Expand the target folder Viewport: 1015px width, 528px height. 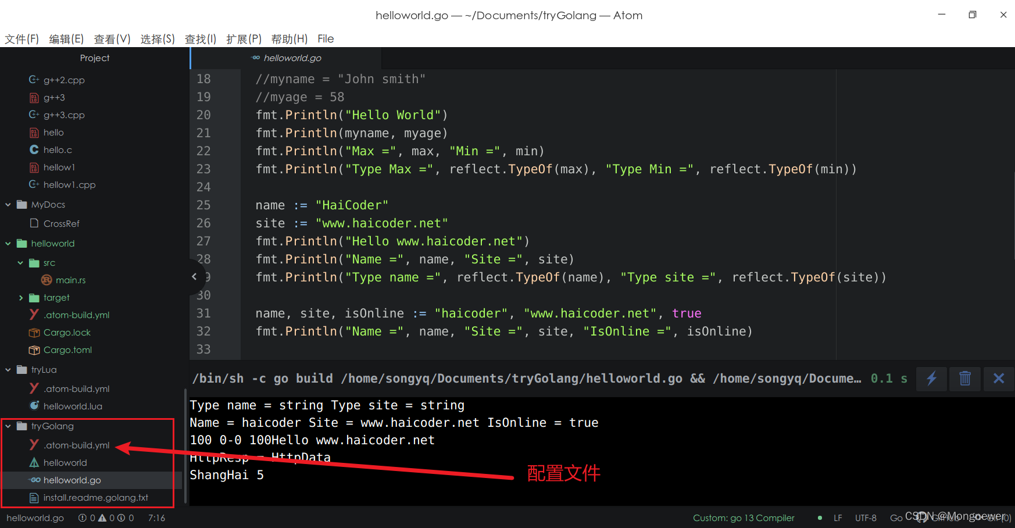(22, 297)
